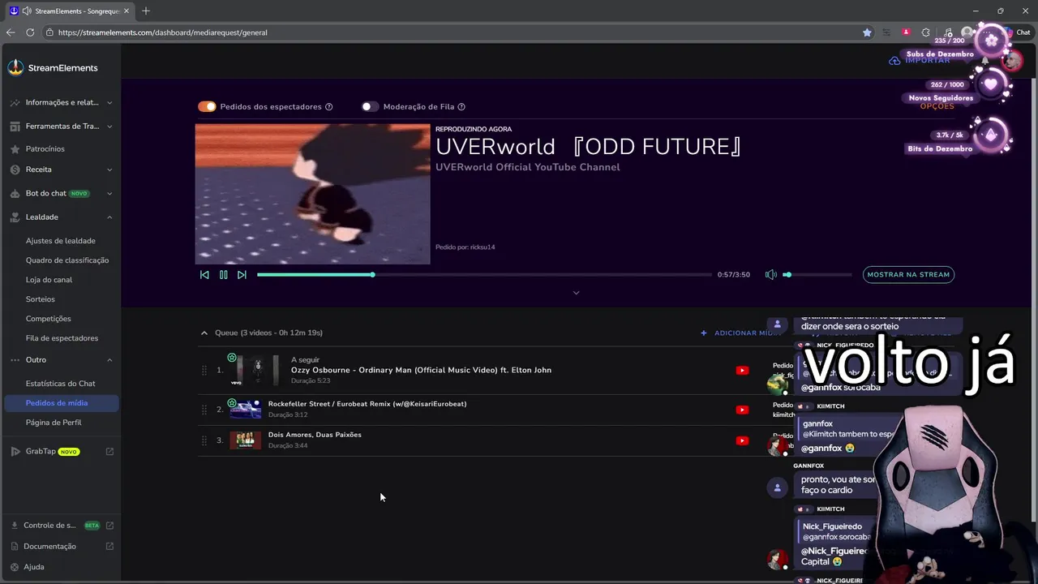The height and width of the screenshot is (584, 1038).
Task: Open YouTube link for Ozzy Osbourne song
Action: click(742, 371)
